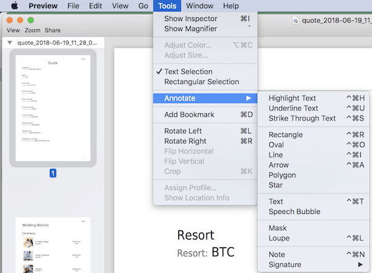Image resolution: width=372 pixels, height=273 pixels.
Task: Close the open Tools menu
Action: click(x=167, y=6)
